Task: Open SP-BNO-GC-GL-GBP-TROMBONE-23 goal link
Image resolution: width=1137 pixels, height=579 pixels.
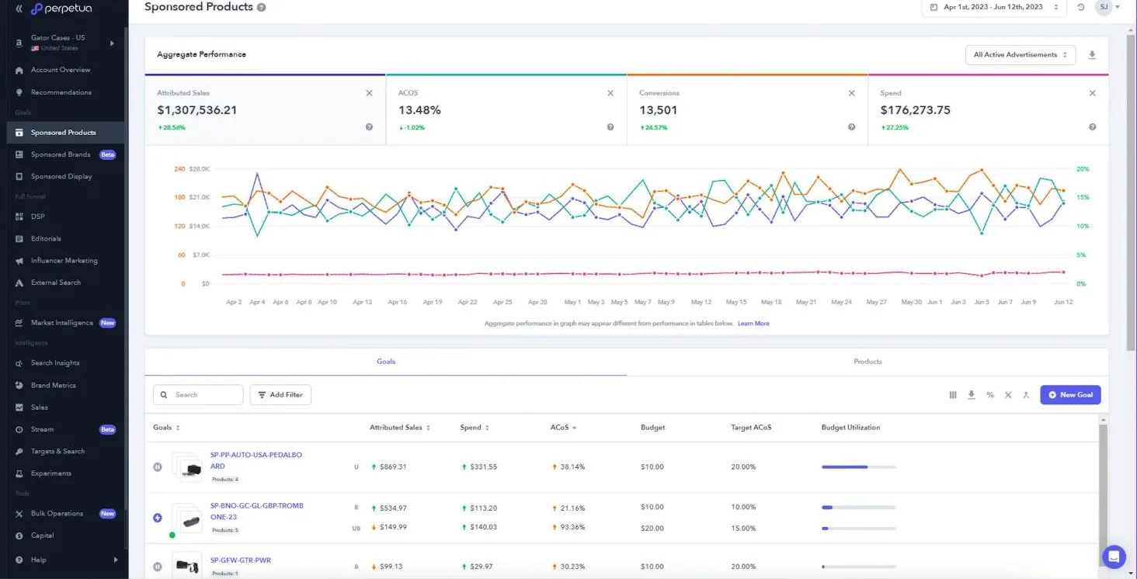Action: click(x=257, y=511)
